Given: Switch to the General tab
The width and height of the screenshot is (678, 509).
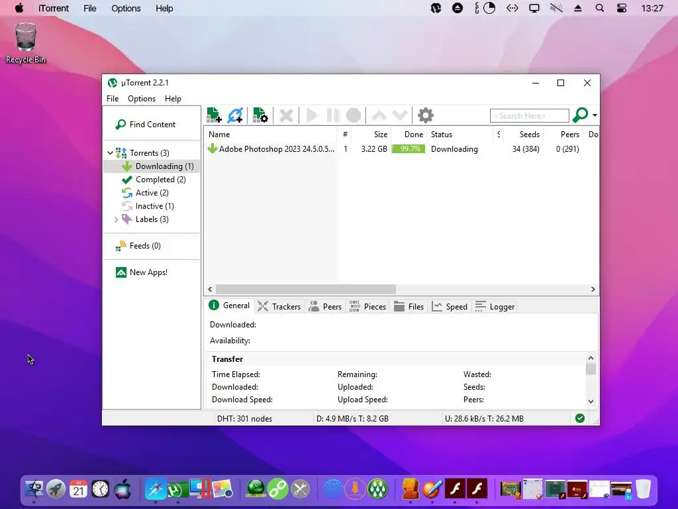Looking at the screenshot, I should 229,306.
